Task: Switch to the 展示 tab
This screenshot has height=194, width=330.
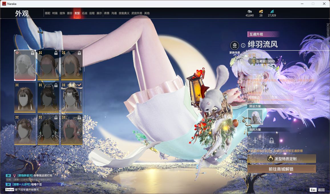Action: click(x=99, y=13)
